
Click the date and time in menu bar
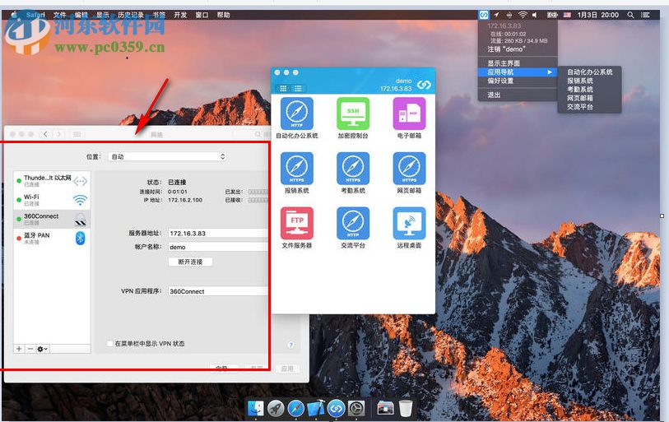pos(597,15)
